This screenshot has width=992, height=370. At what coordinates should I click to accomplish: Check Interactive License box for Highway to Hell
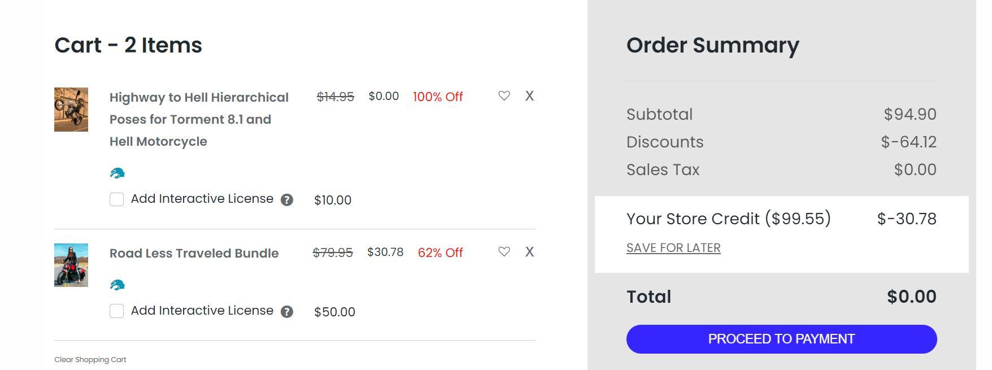tap(117, 199)
